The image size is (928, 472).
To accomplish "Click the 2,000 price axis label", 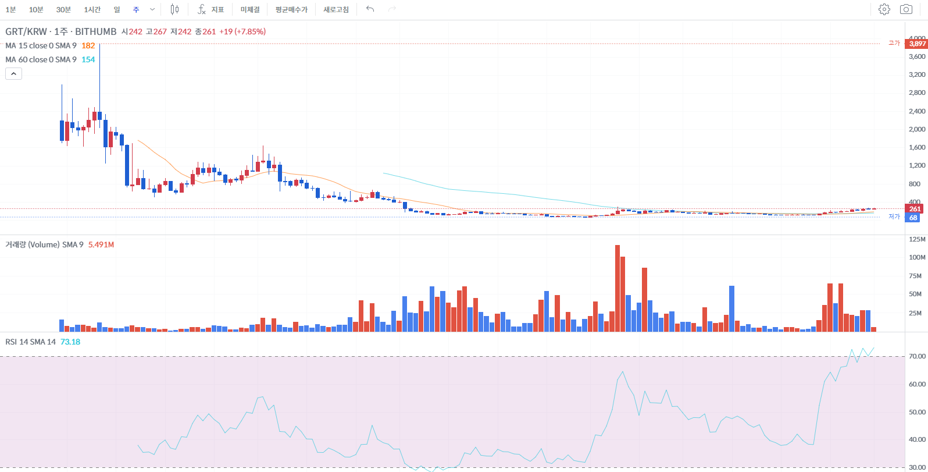I will tap(917, 129).
